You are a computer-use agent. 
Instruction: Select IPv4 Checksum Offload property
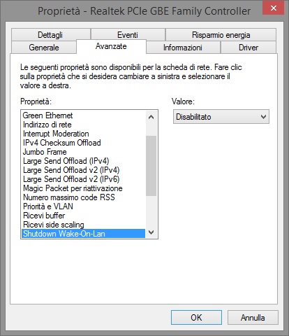click(x=83, y=143)
